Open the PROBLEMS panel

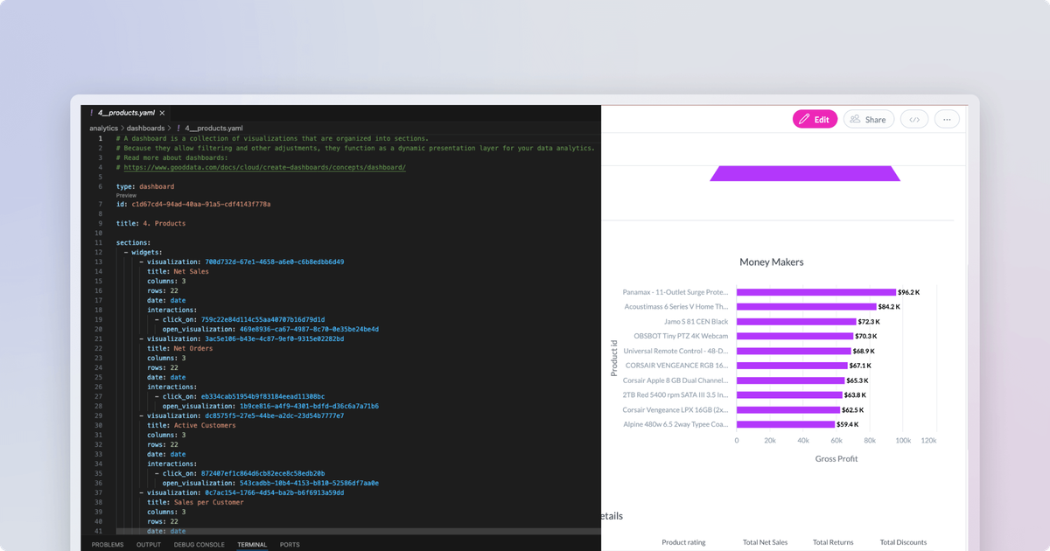click(x=107, y=544)
